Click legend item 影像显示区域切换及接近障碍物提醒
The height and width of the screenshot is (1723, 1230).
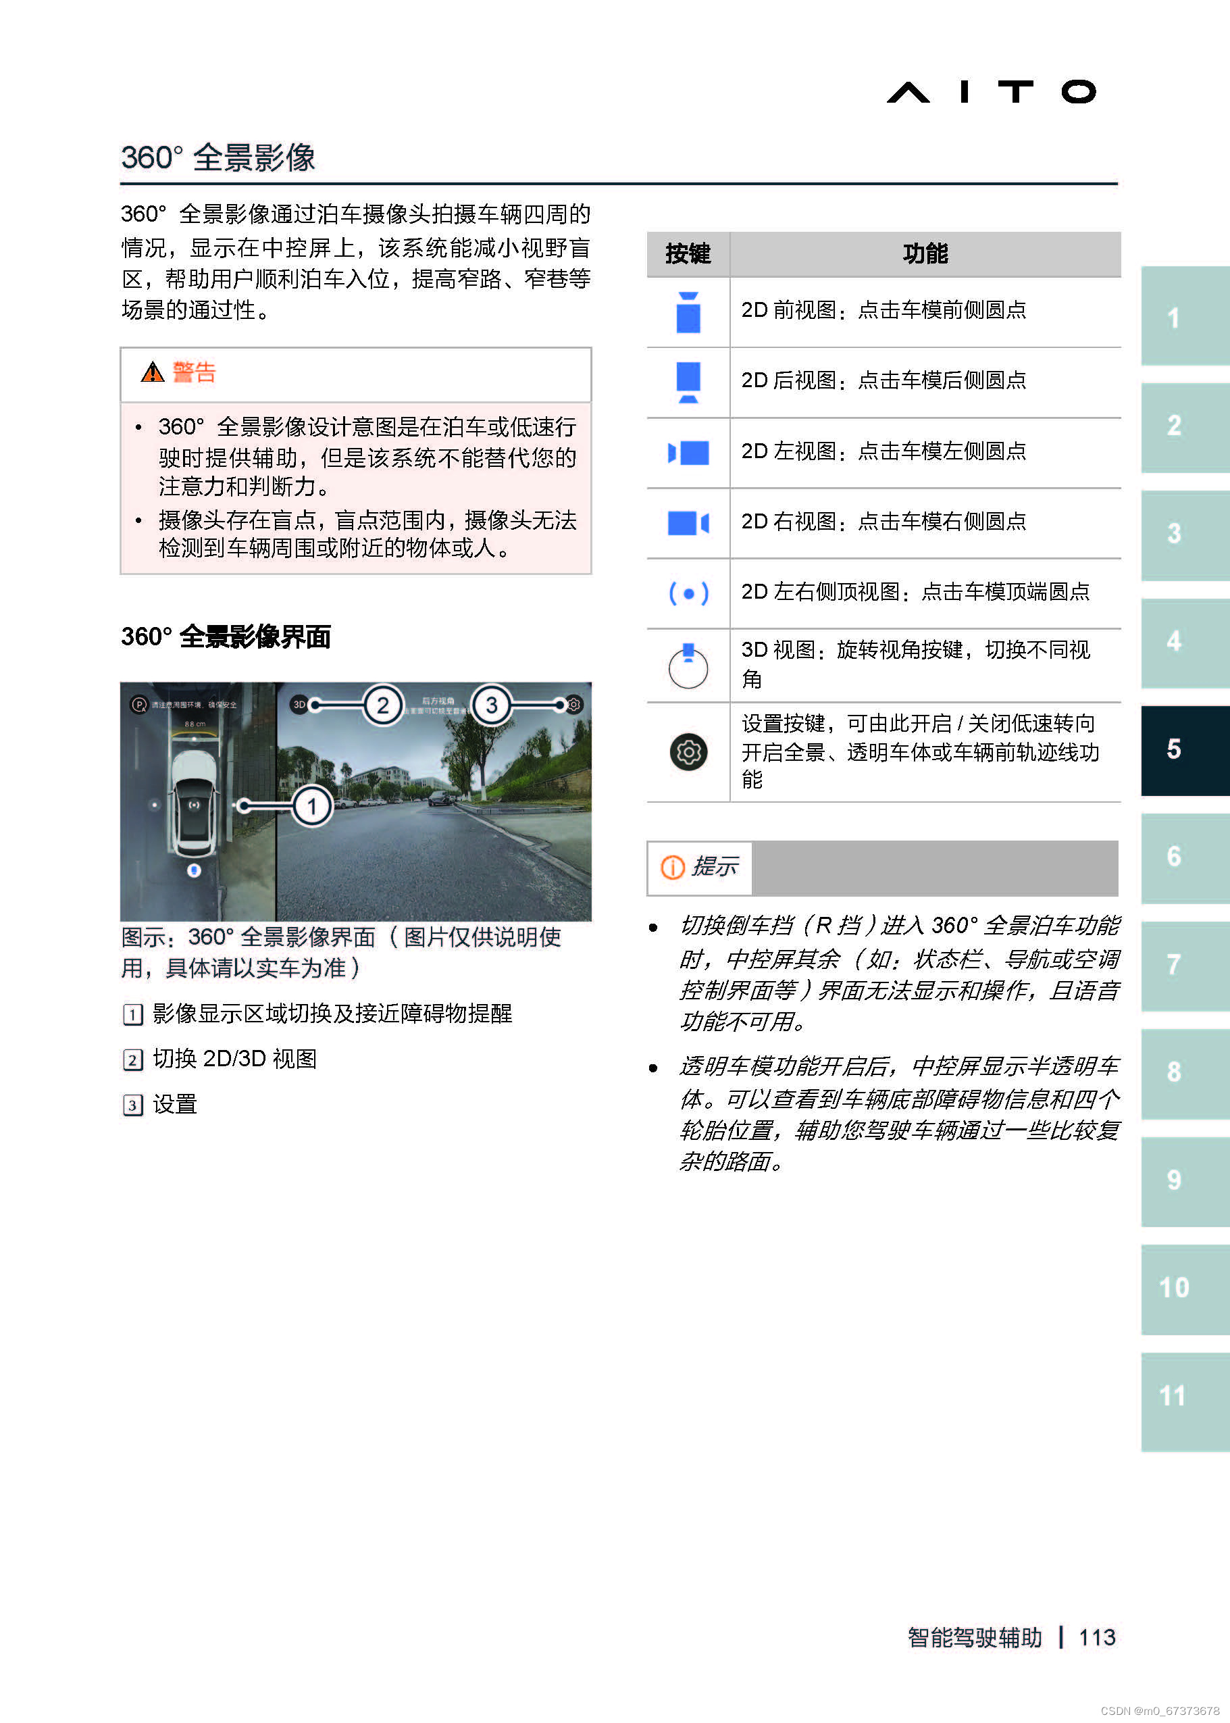point(332,1014)
